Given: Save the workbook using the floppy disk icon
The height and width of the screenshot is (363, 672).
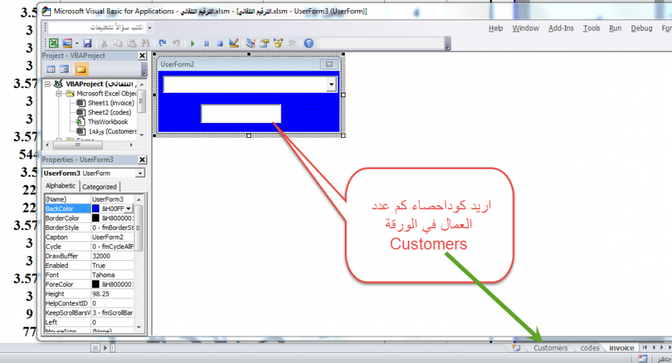Looking at the screenshot, I should (87, 43).
